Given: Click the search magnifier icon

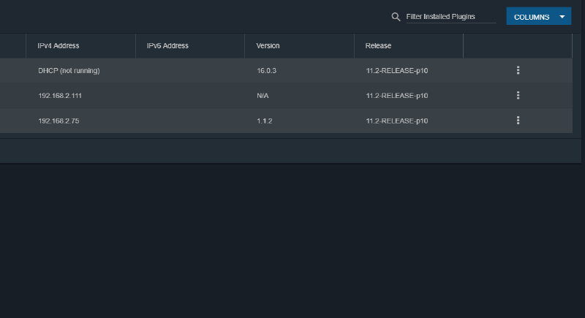Looking at the screenshot, I should click(x=396, y=17).
